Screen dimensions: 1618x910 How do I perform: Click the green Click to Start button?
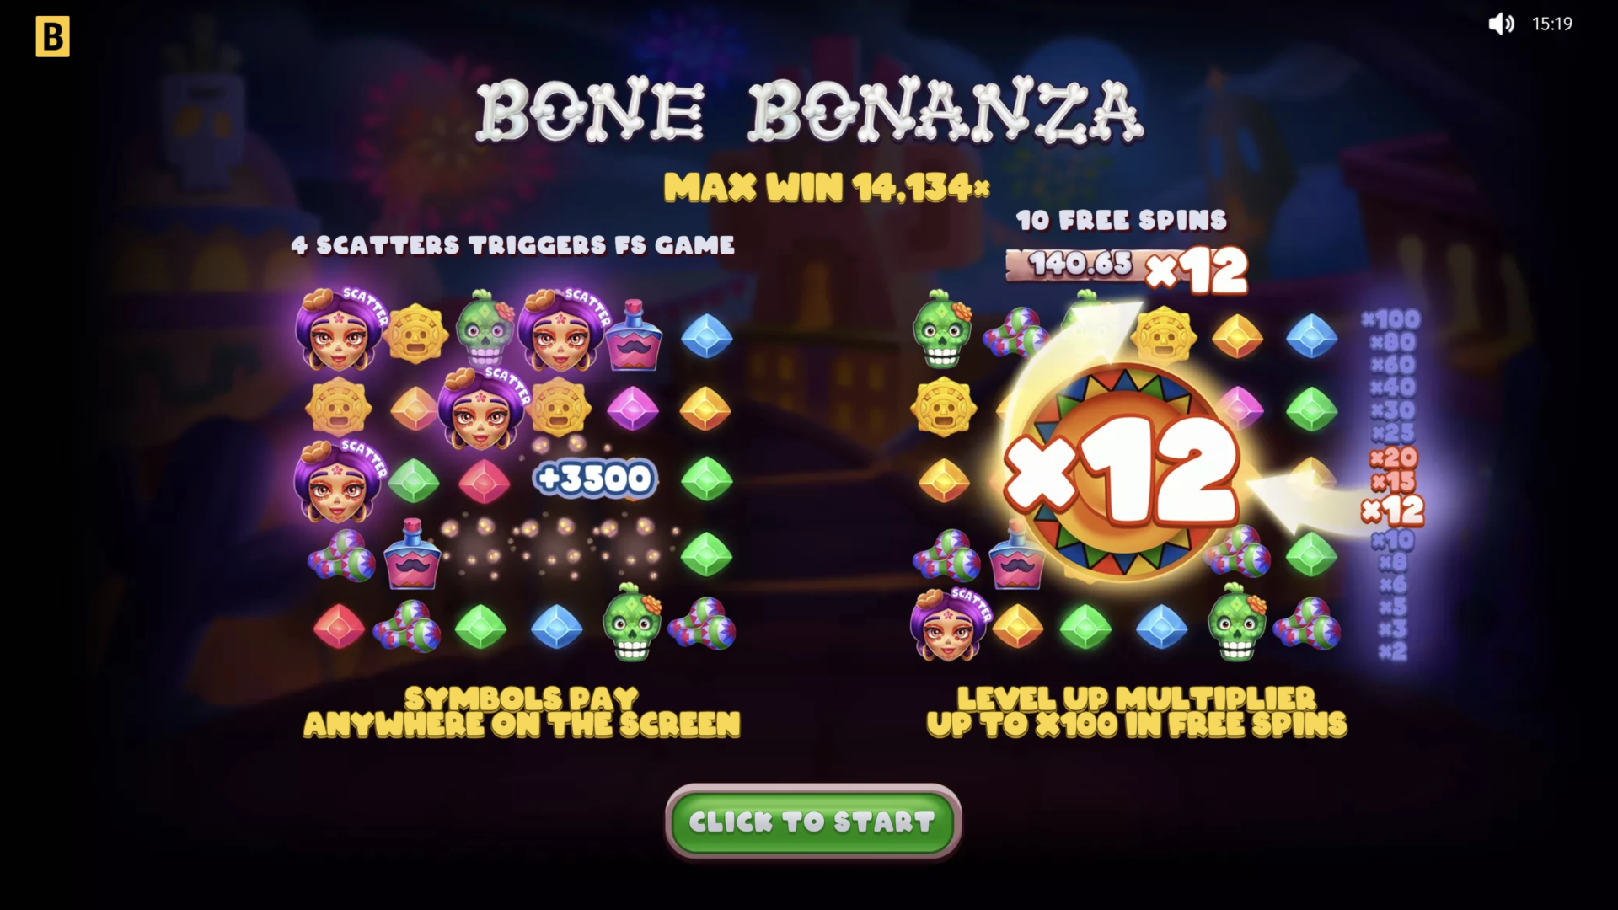(813, 822)
